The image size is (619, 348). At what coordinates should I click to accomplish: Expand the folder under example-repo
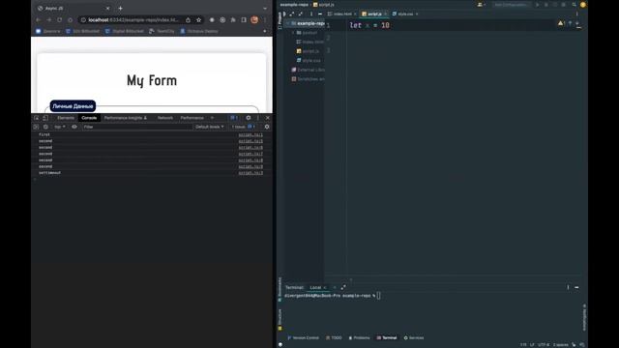293,32
